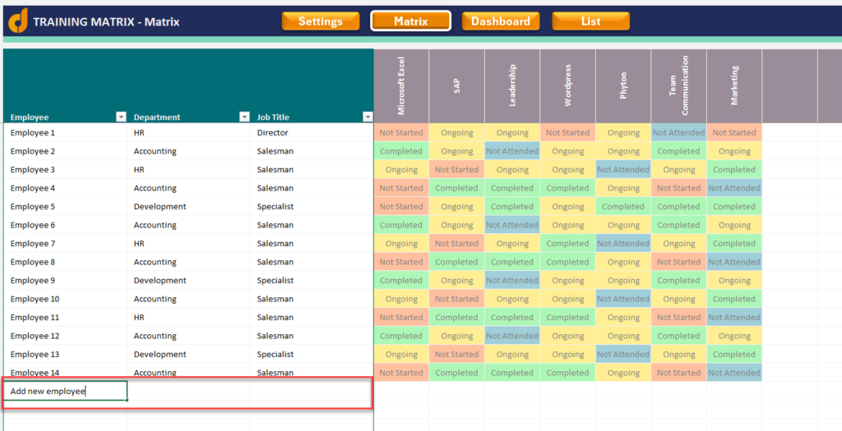The width and height of the screenshot is (842, 431).
Task: Click Employee 3's Phyton 'Not Attended' cell
Action: pyautogui.click(x=623, y=169)
